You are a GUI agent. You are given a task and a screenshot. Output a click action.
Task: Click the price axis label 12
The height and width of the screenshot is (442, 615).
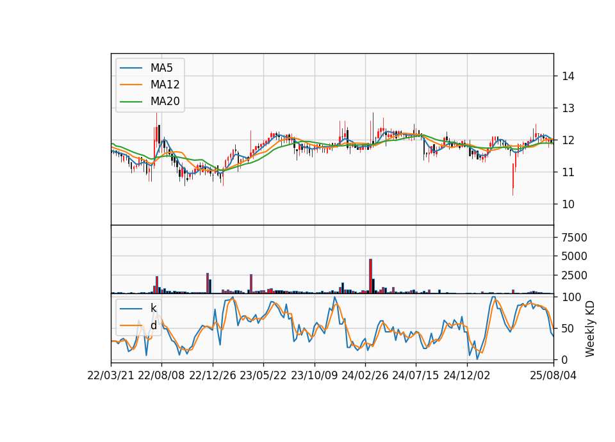(568, 140)
